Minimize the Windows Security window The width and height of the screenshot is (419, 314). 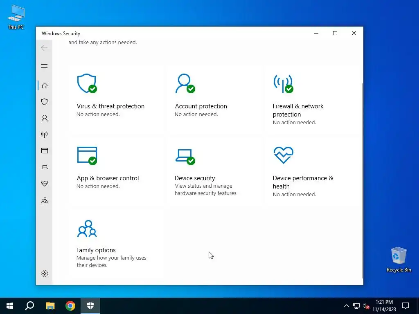point(316,33)
